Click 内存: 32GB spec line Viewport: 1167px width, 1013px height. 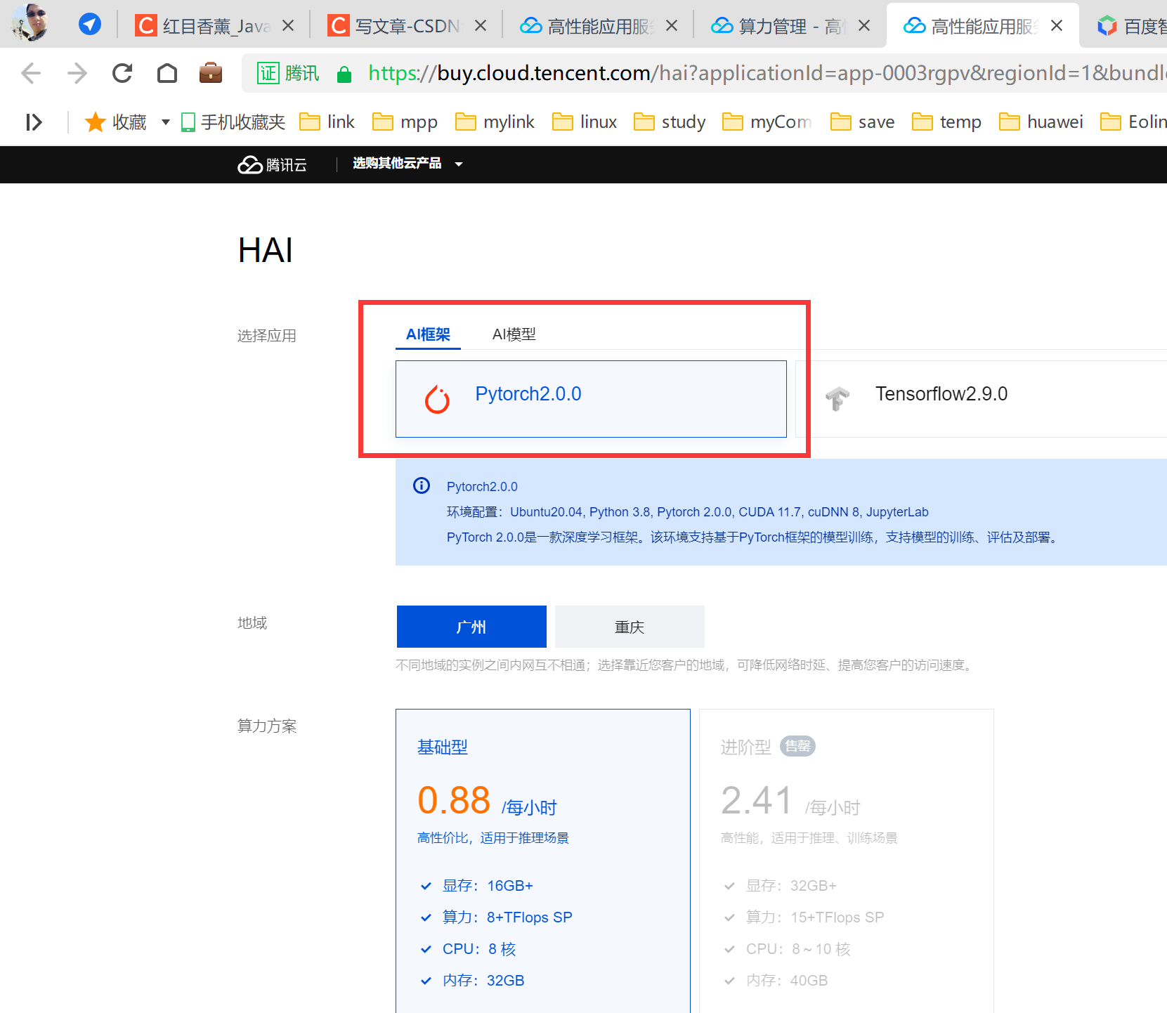tap(483, 981)
